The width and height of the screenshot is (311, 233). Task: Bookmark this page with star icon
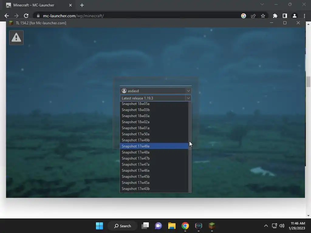[x=263, y=16]
